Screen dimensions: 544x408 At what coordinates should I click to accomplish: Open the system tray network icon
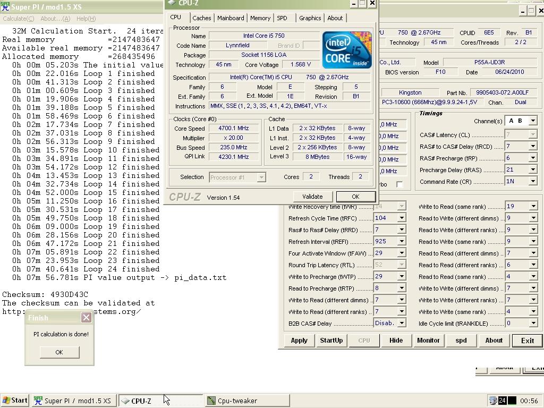[x=492, y=401]
